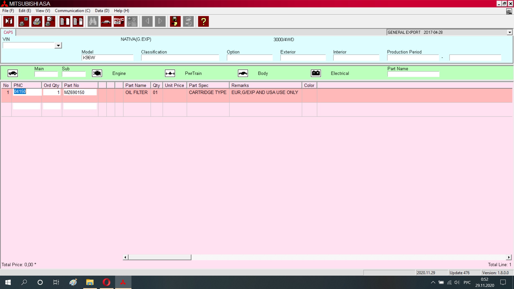Viewport: 514px width, 289px height.
Task: Open the Communication (C) menu
Action: coord(73,11)
